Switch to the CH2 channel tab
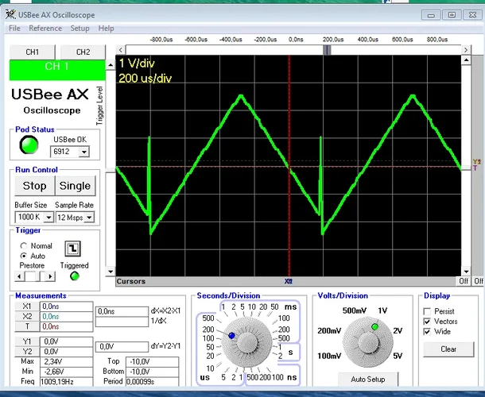This screenshot has height=397, width=485. click(x=83, y=52)
